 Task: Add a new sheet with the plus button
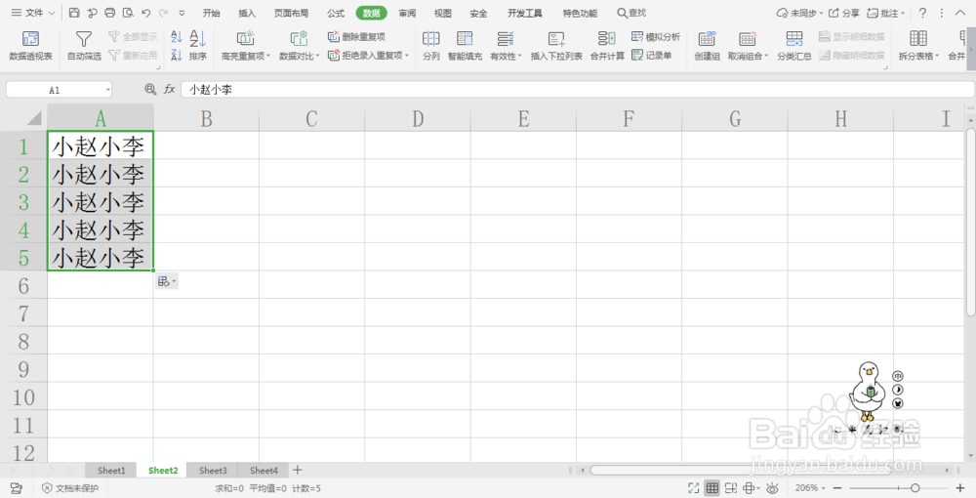pyautogui.click(x=298, y=470)
